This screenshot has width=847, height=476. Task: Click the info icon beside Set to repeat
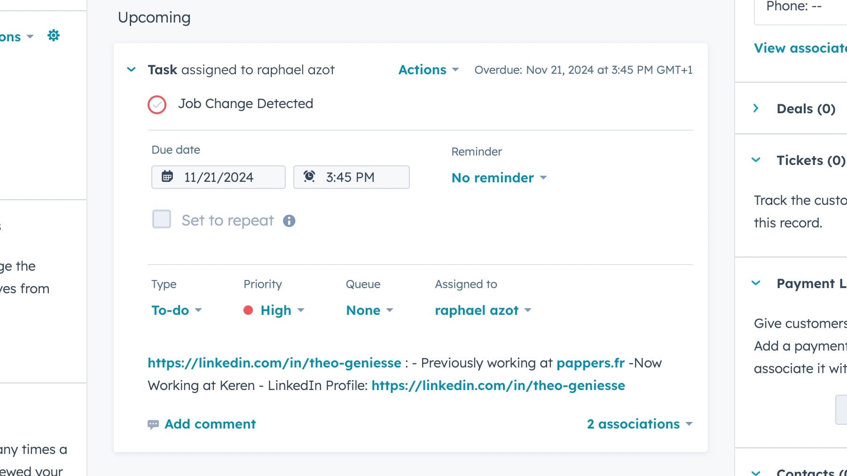pyautogui.click(x=289, y=221)
